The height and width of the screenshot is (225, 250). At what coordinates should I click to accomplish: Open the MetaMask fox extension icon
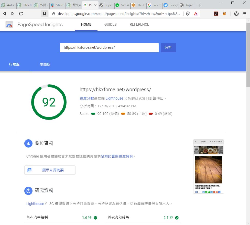coord(224,14)
